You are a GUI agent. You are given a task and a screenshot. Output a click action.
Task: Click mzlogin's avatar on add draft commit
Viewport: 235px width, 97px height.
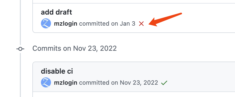click(46, 24)
